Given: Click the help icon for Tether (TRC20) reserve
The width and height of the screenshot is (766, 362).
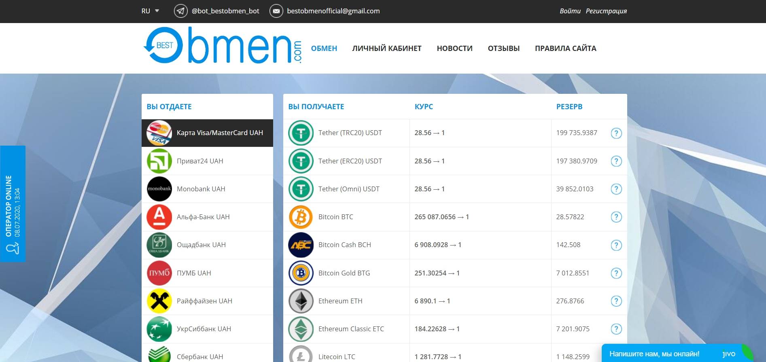Looking at the screenshot, I should 616,133.
